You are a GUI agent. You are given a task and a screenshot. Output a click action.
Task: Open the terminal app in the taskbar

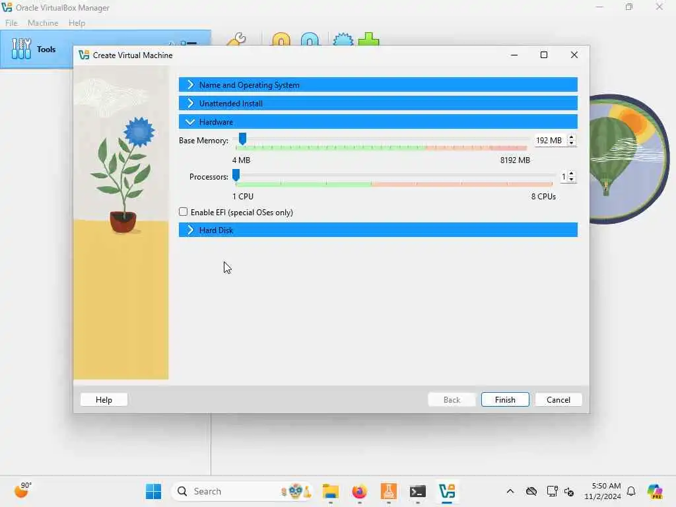click(x=418, y=491)
